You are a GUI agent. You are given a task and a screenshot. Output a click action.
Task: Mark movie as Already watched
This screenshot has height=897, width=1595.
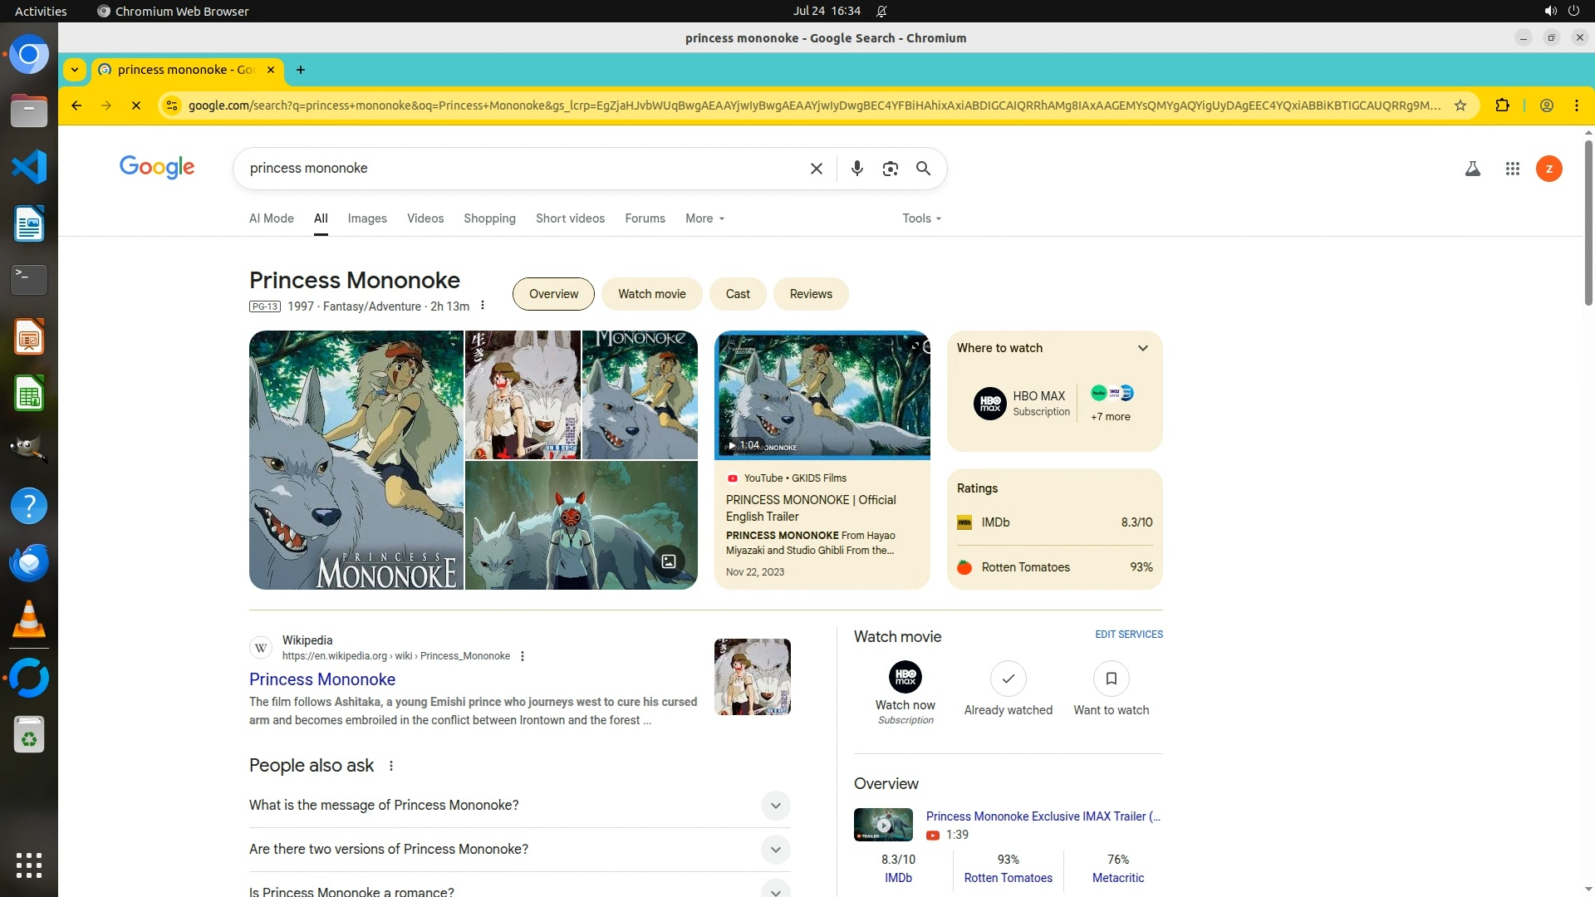tap(1008, 679)
